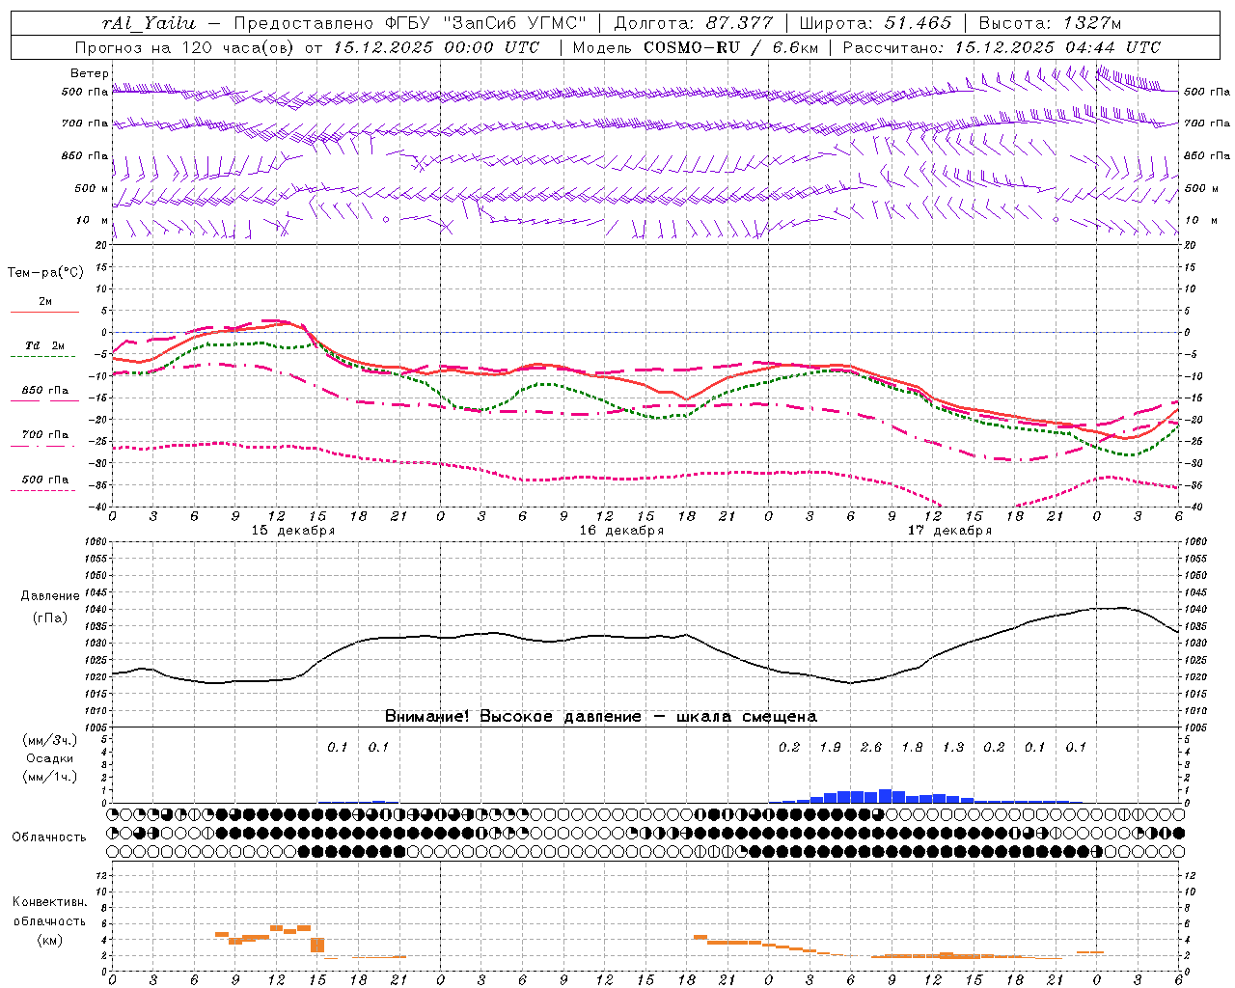The height and width of the screenshot is (988, 1235).
Task: Click the Ветер wind panel label
Action: click(x=90, y=73)
